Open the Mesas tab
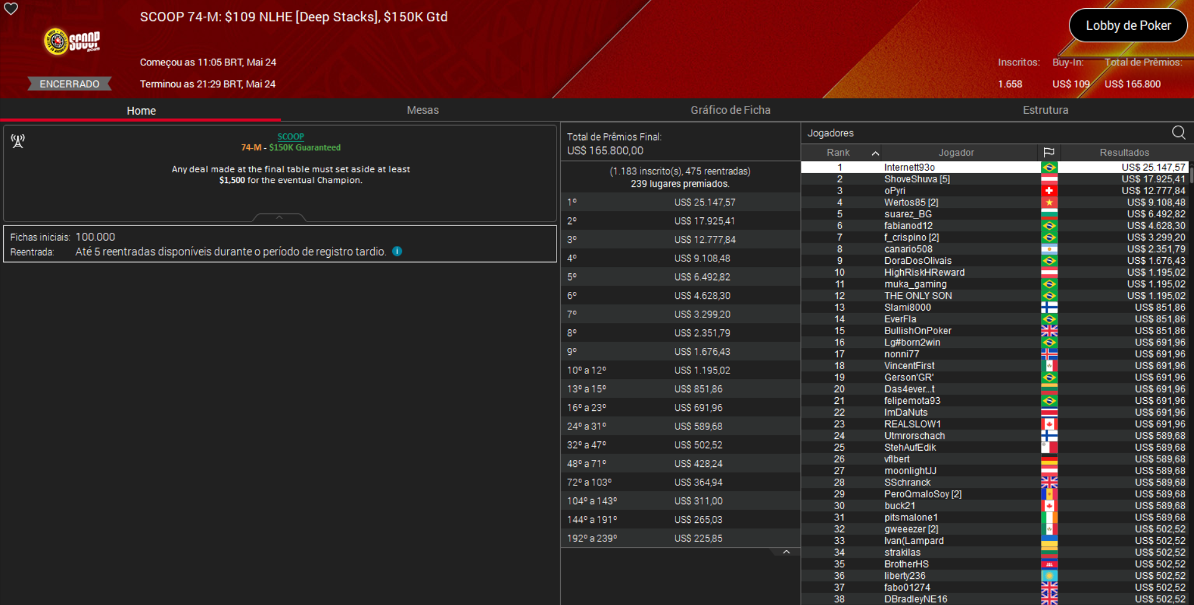Image resolution: width=1194 pixels, height=605 pixels. [x=423, y=110]
